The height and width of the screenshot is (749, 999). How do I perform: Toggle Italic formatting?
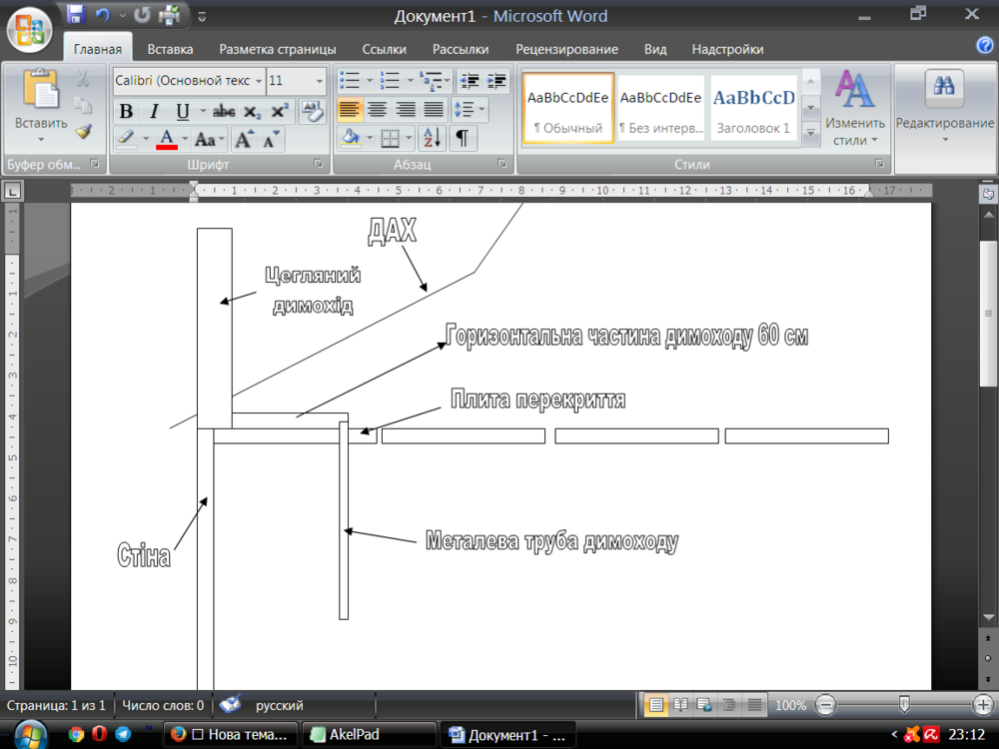tap(154, 112)
